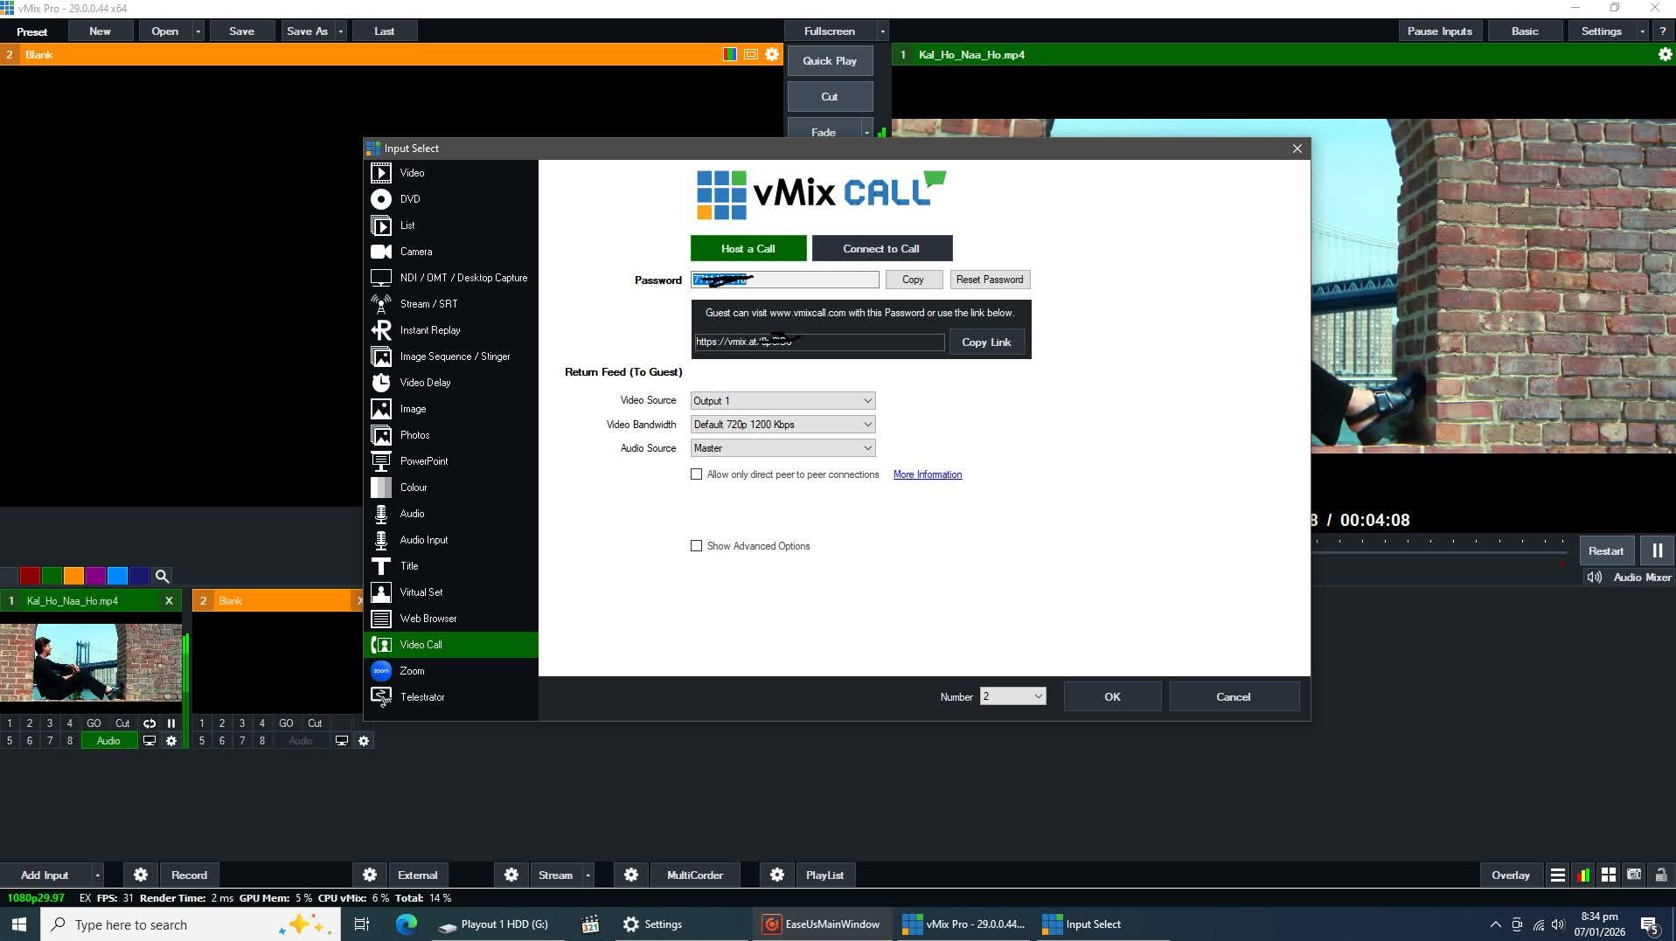Confirm with the OK button
This screenshot has width=1676, height=941.
click(1112, 696)
